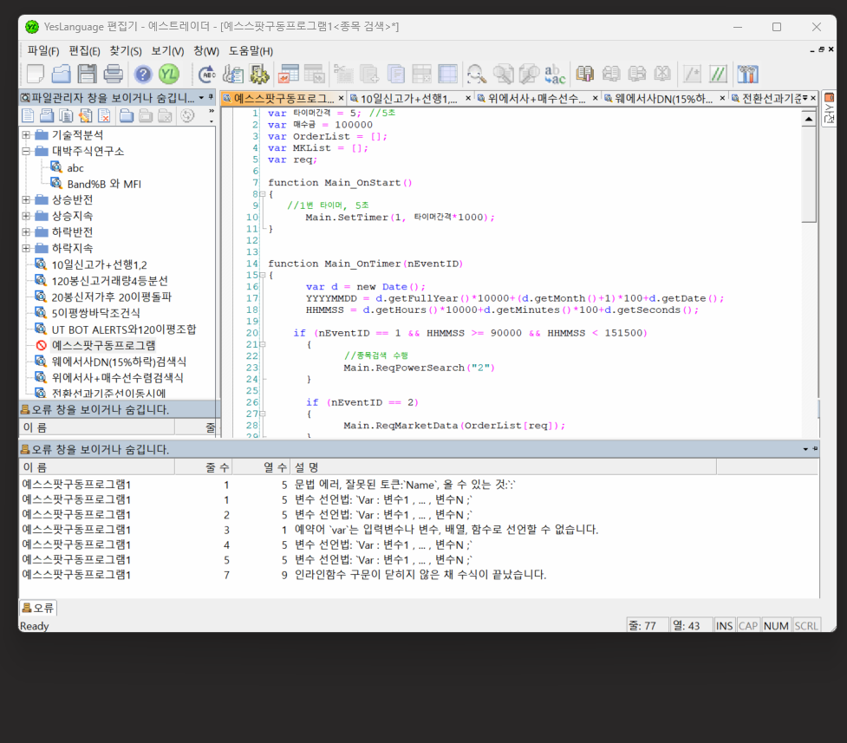Open Help with blue question mark icon
The height and width of the screenshot is (743, 847).
coord(143,74)
